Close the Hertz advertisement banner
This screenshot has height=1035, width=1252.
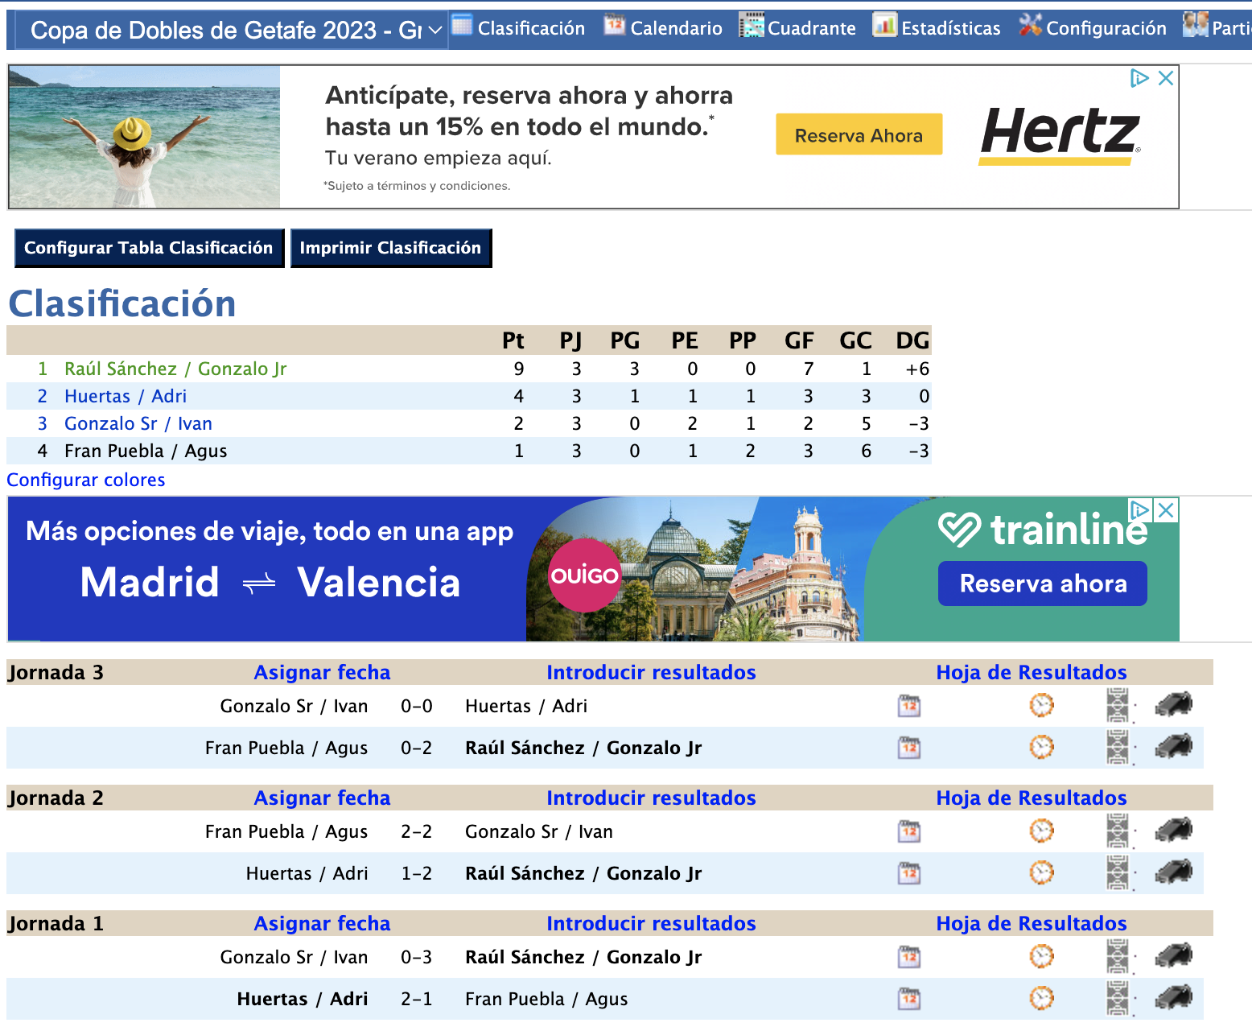(x=1165, y=78)
